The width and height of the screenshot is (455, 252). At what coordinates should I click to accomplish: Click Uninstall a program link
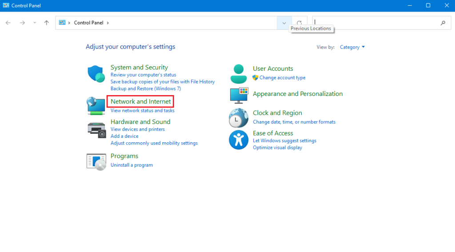coord(132,165)
